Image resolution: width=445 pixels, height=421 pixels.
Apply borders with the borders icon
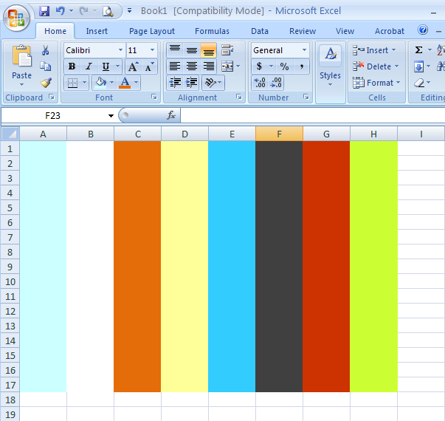72,83
